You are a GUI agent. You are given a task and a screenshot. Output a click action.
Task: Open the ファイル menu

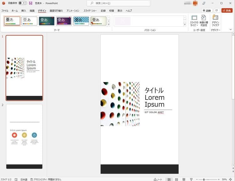click(x=5, y=11)
